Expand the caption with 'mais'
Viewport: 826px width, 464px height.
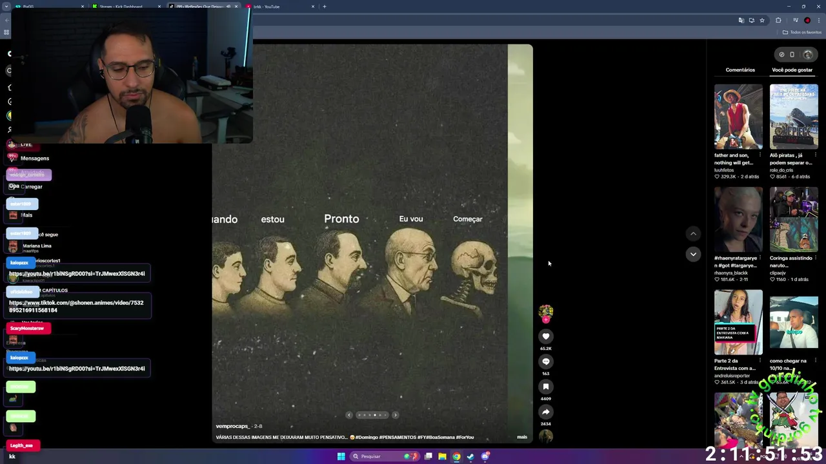521,437
